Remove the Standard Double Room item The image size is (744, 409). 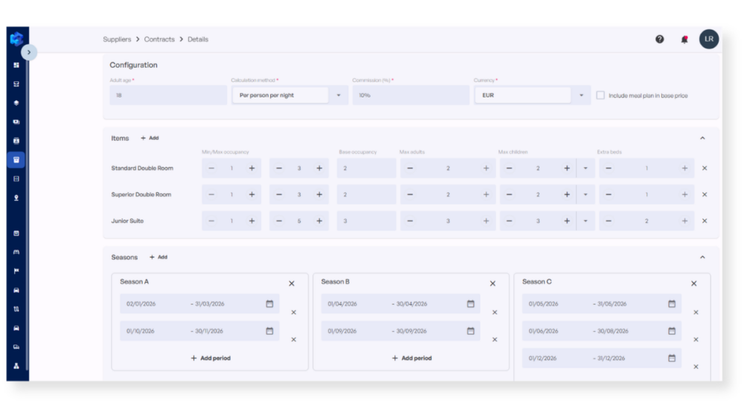705,168
